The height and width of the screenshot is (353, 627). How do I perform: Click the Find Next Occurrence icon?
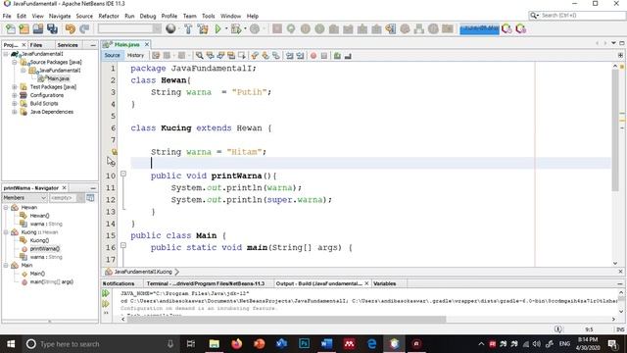220,56
